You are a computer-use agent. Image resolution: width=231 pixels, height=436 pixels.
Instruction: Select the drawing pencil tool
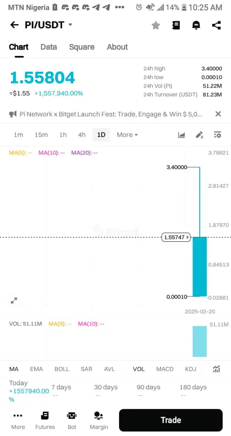click(199, 135)
